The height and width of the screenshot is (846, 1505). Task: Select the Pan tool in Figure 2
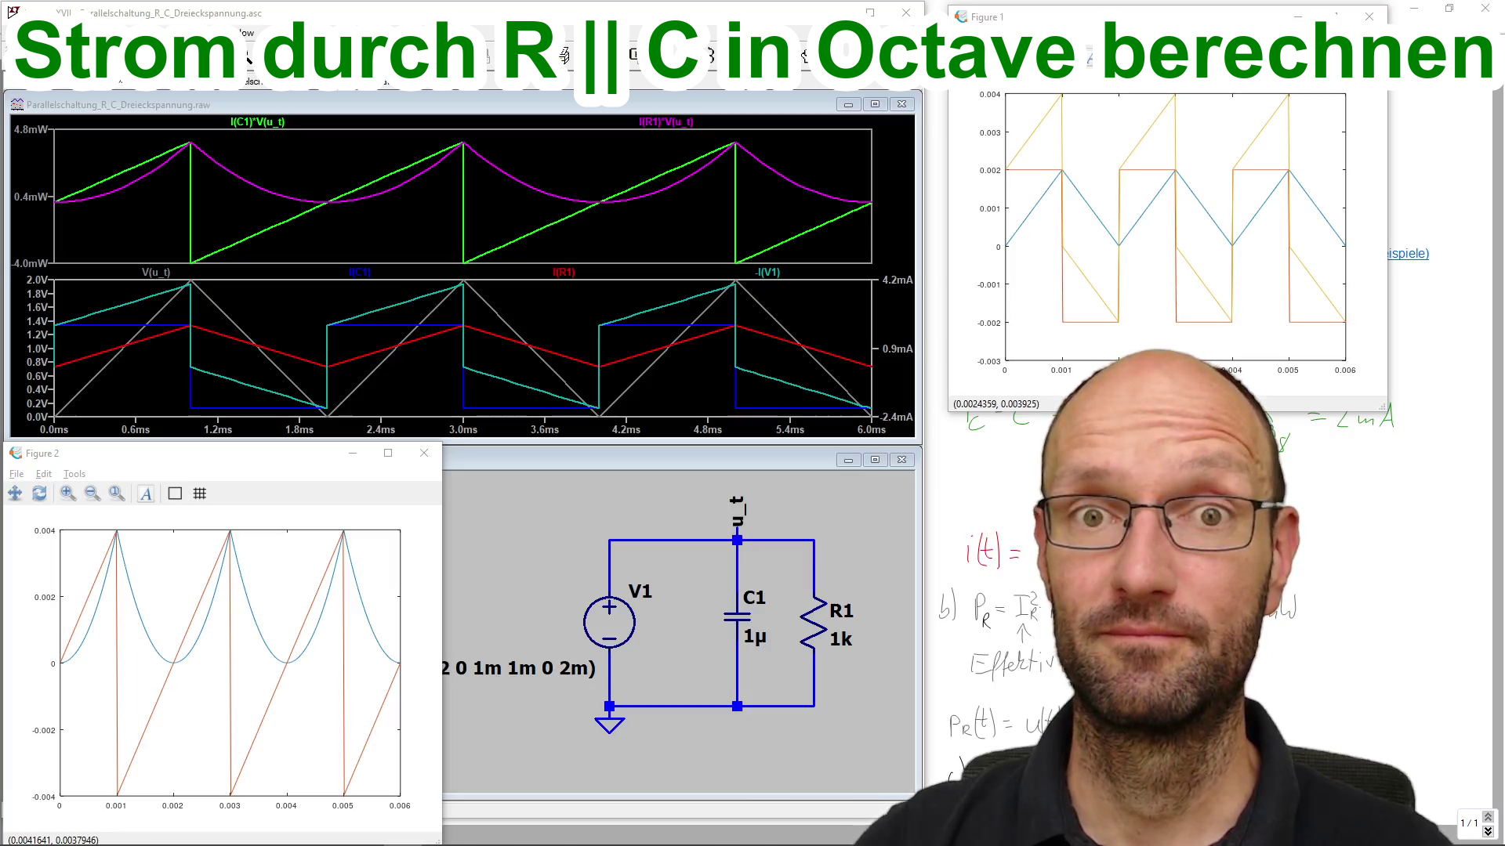click(15, 493)
